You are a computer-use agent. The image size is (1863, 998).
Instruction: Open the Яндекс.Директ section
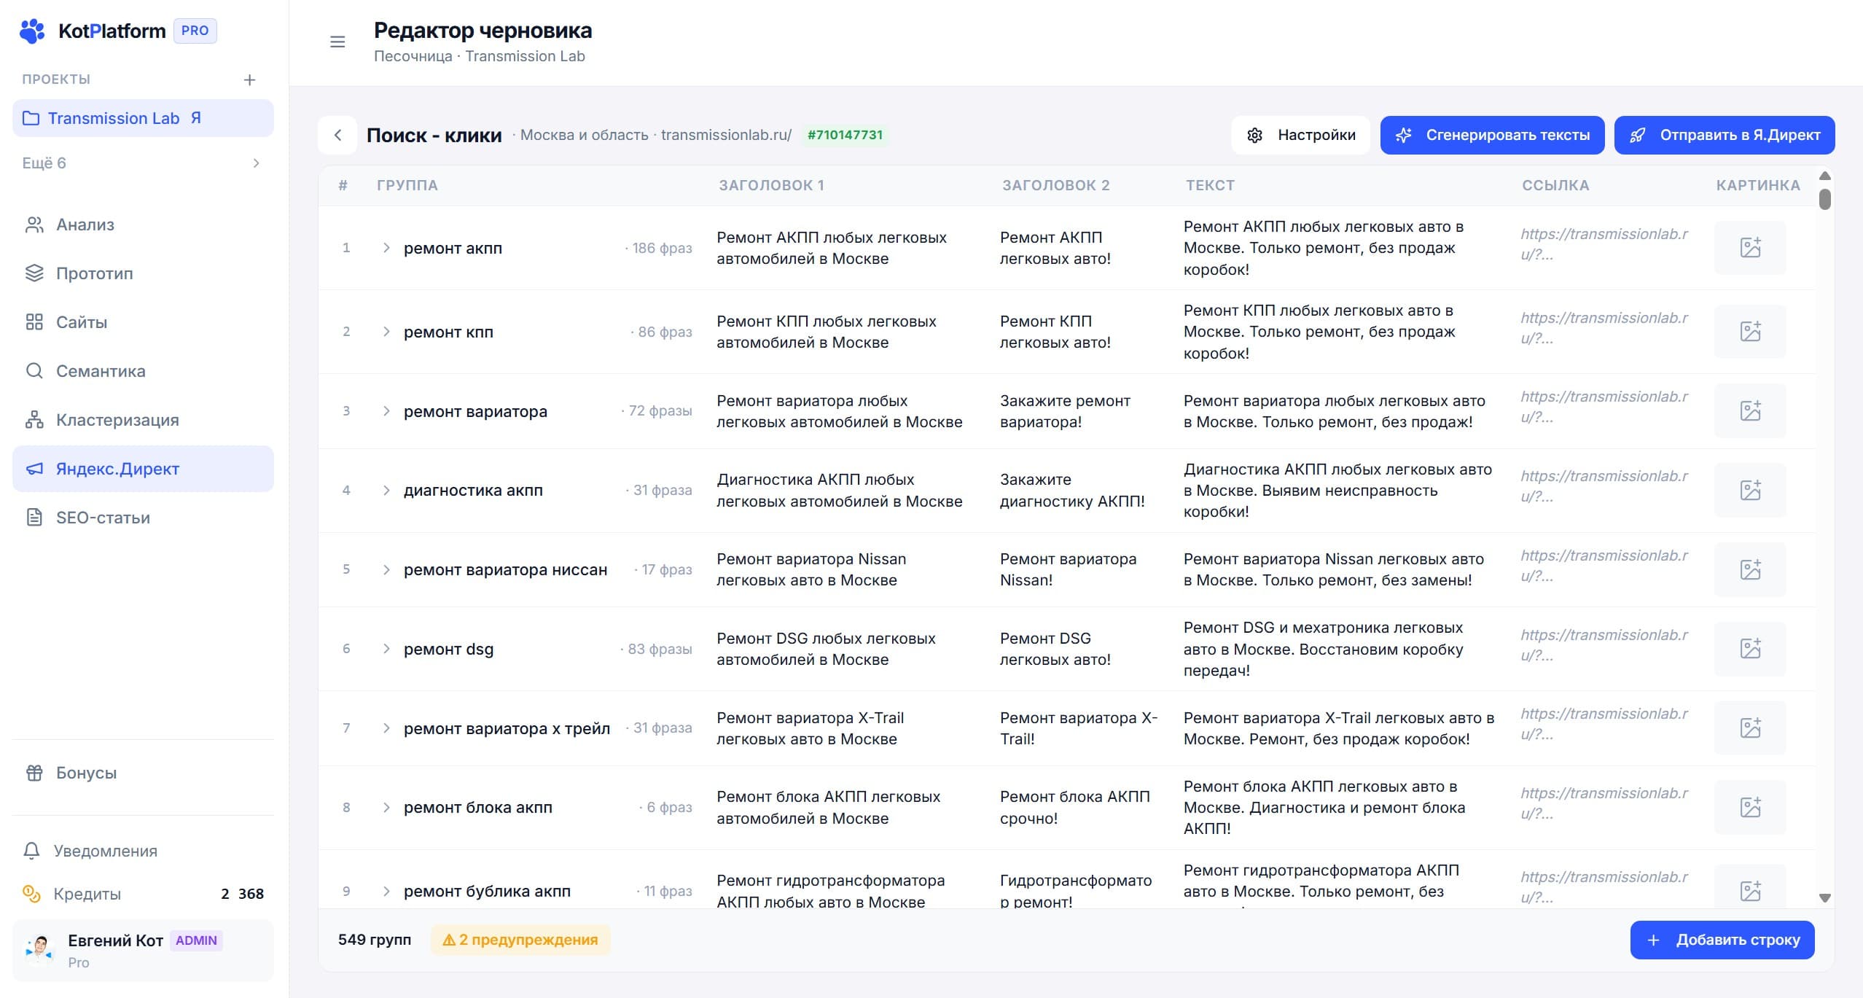(x=143, y=469)
